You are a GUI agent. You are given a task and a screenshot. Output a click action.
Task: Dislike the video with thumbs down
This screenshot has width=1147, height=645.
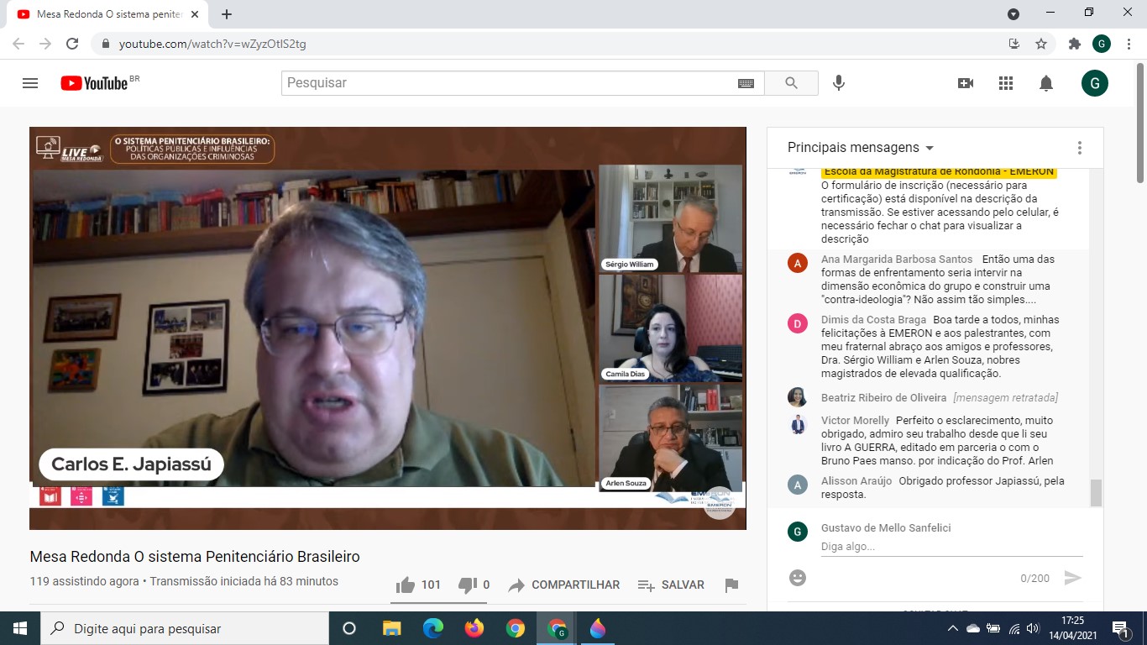coord(467,585)
